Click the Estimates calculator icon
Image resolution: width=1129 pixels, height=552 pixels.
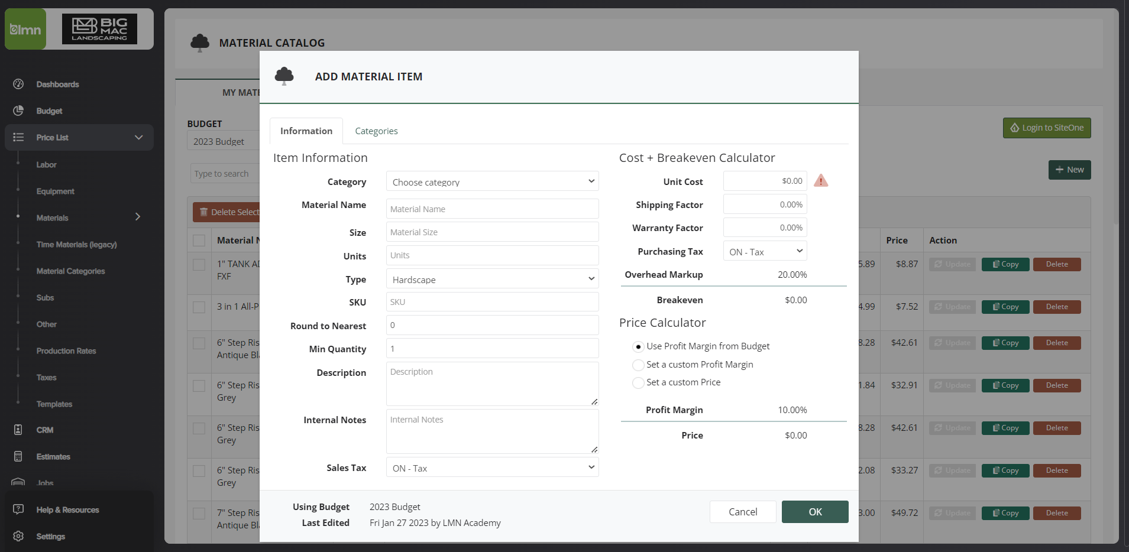18,456
